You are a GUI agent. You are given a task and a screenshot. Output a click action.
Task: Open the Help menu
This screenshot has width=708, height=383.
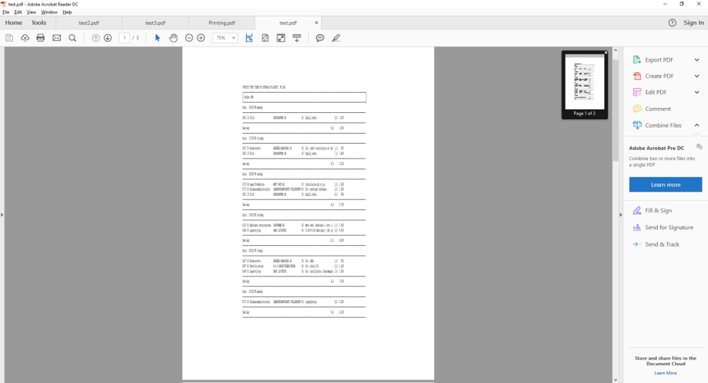(x=67, y=12)
